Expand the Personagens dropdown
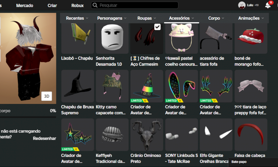Screen dimensions: 278x167 (112, 18)
